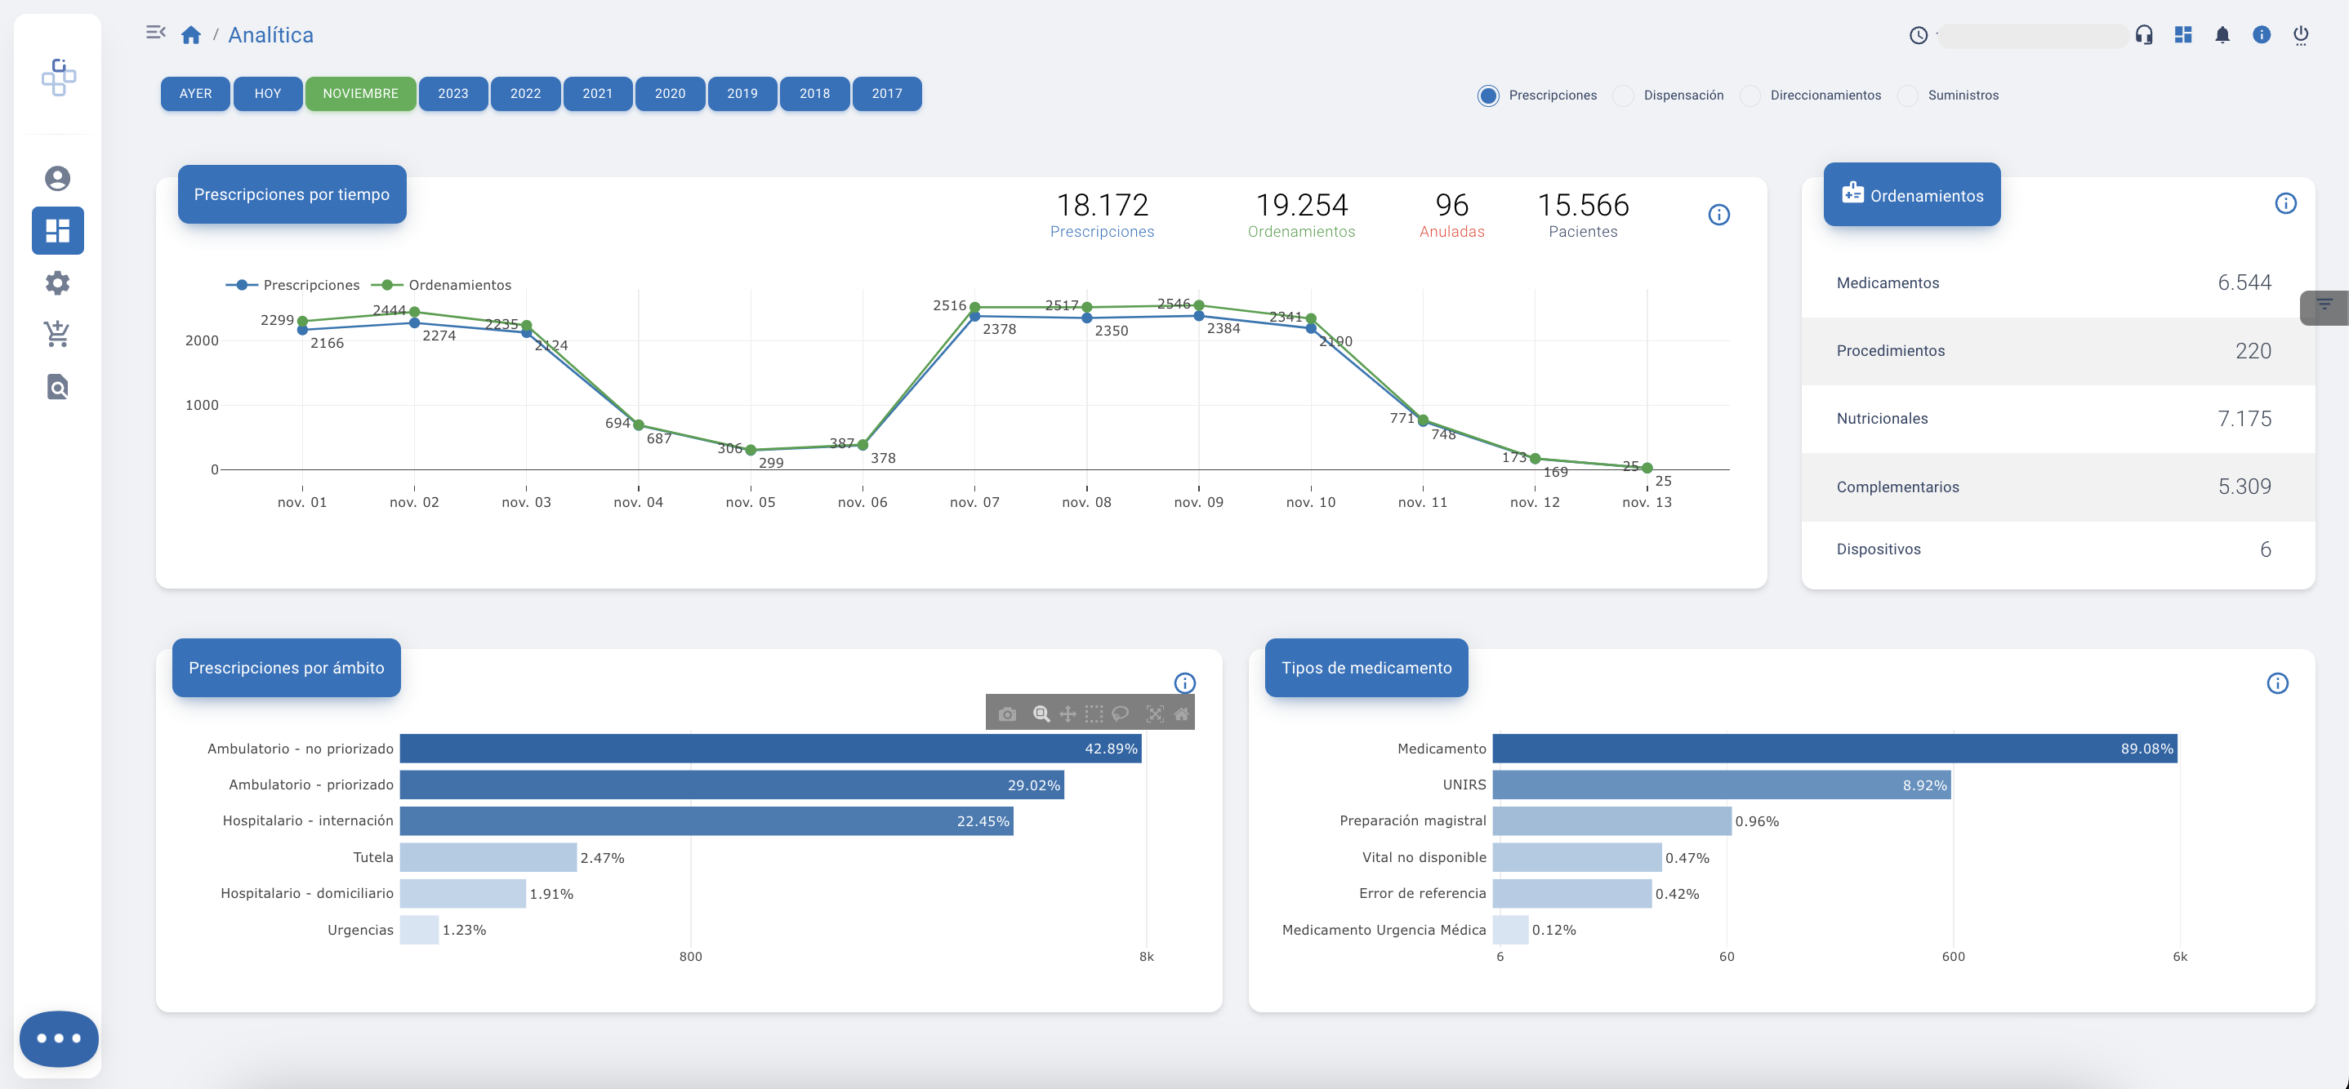This screenshot has width=2349, height=1089.
Task: Select the HOY period tab
Action: point(267,94)
